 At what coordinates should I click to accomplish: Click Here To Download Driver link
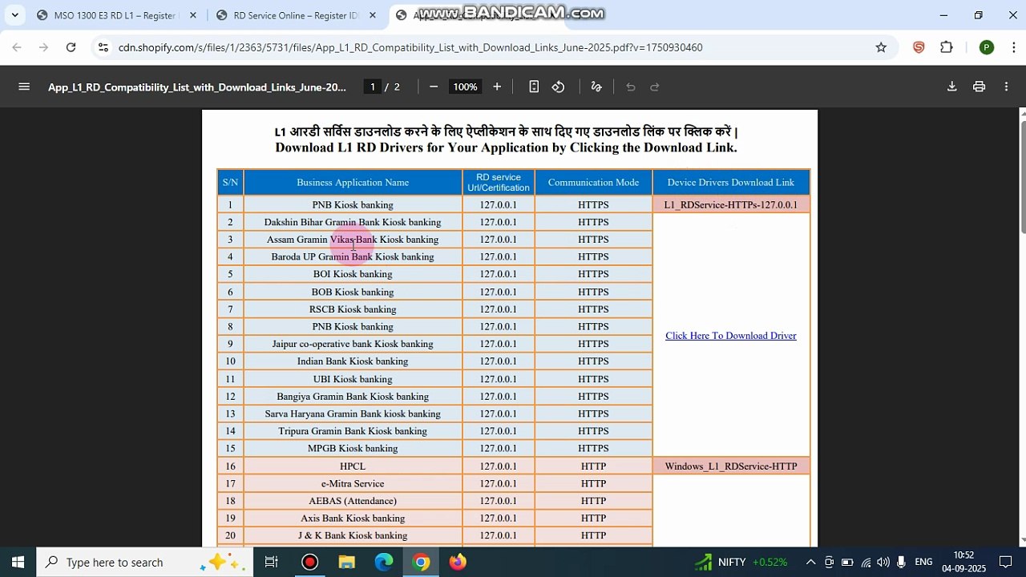tap(731, 336)
